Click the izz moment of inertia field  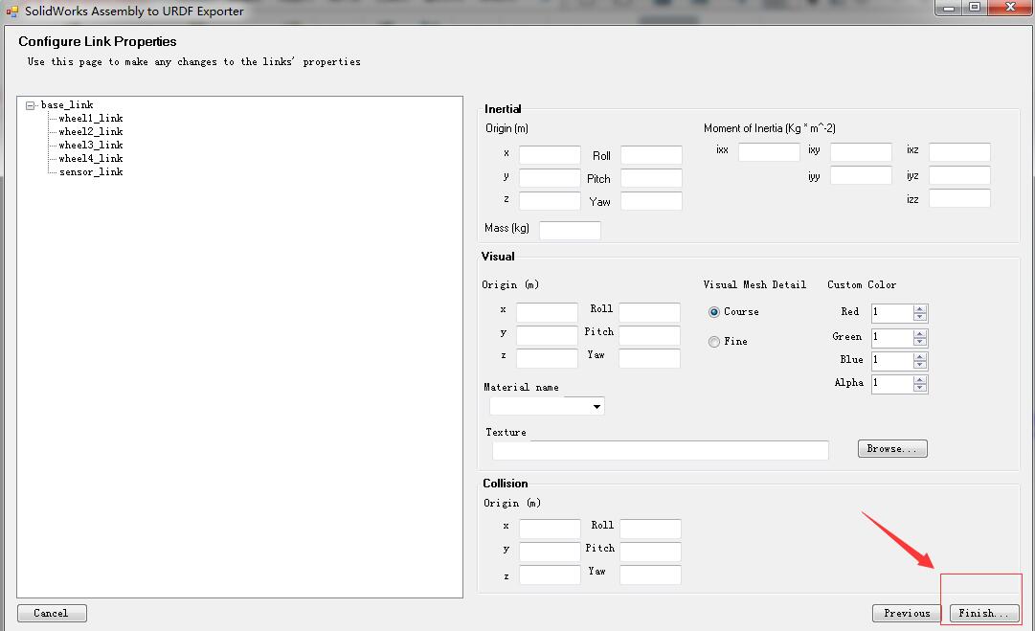click(x=959, y=198)
